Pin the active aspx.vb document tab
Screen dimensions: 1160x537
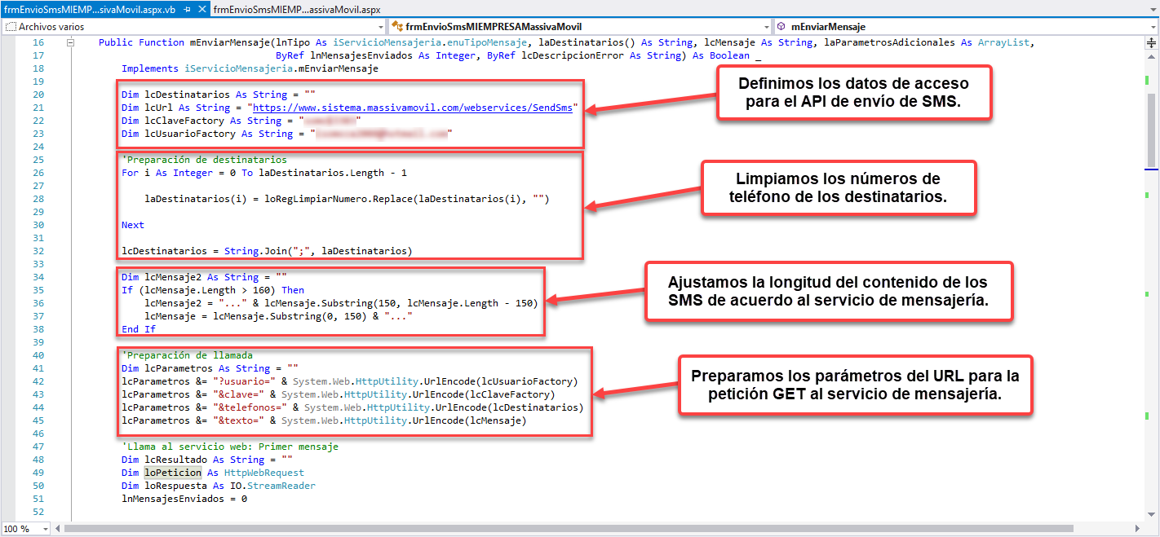click(x=188, y=9)
